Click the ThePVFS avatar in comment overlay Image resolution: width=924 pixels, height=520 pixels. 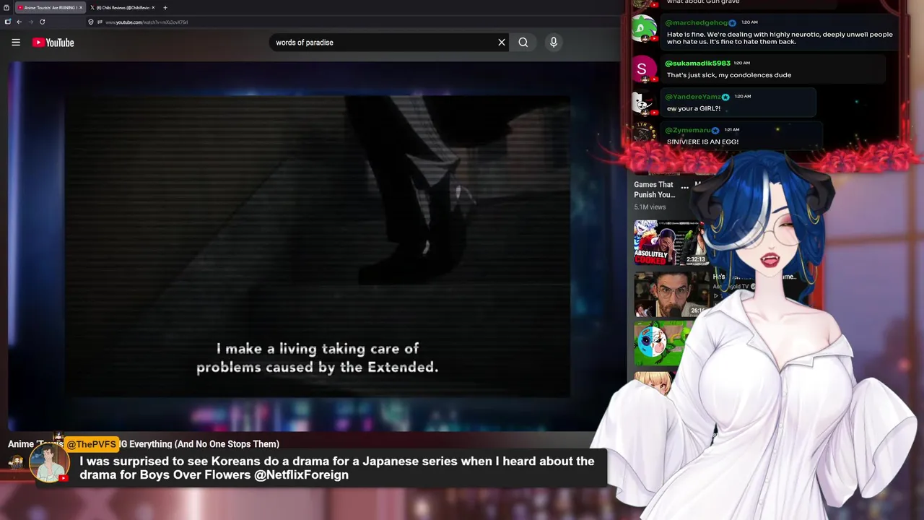click(49, 463)
